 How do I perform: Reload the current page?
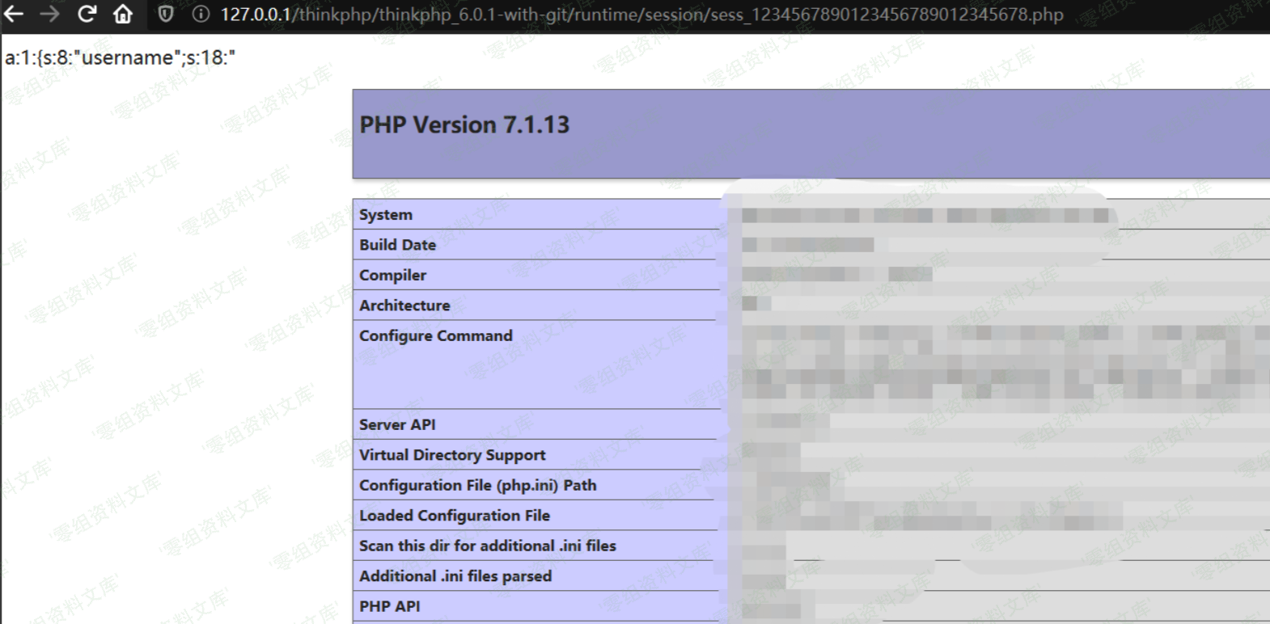pos(87,14)
